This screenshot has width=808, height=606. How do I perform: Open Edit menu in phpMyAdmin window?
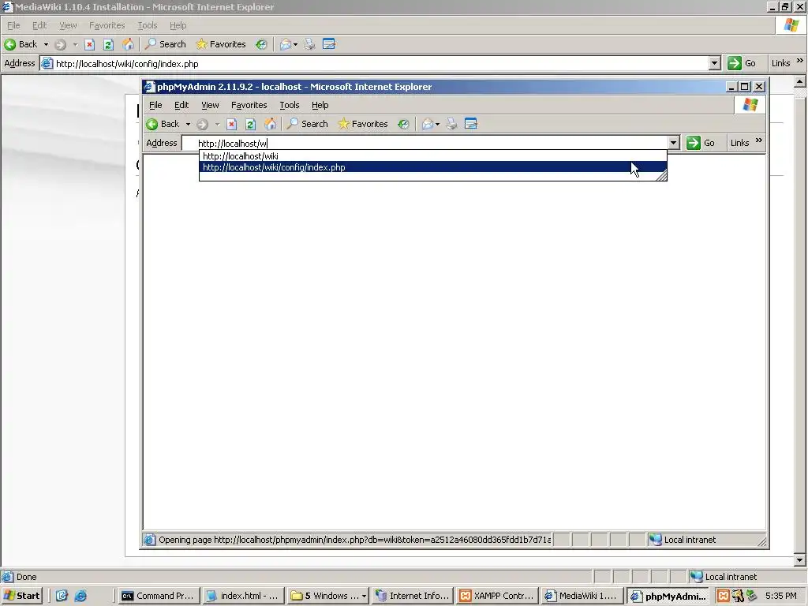click(x=181, y=105)
